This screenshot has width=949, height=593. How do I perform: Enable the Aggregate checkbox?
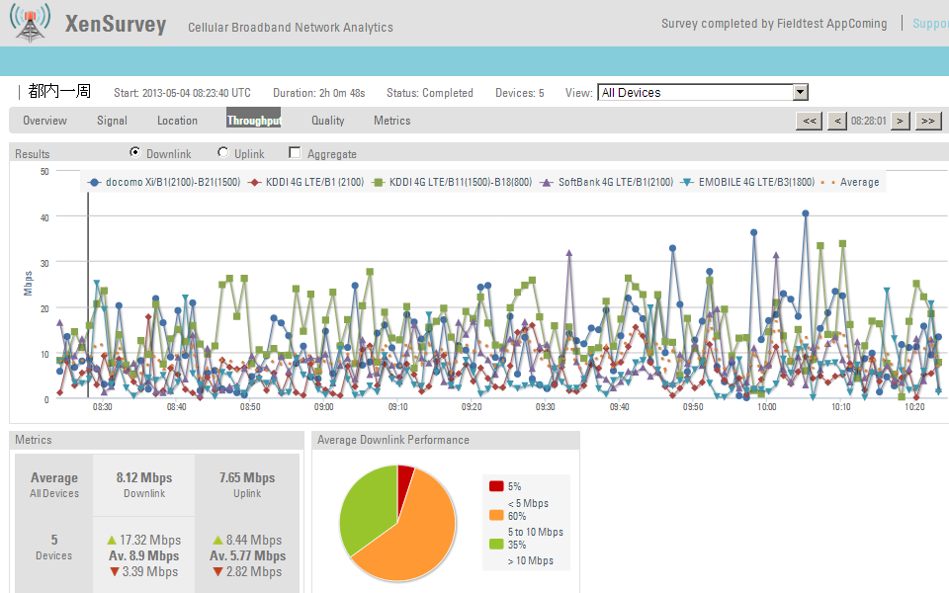pos(295,152)
